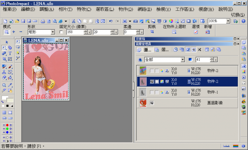Open the camera capture icon in toolbar
The height and width of the screenshot is (150, 248).
click(x=136, y=21)
